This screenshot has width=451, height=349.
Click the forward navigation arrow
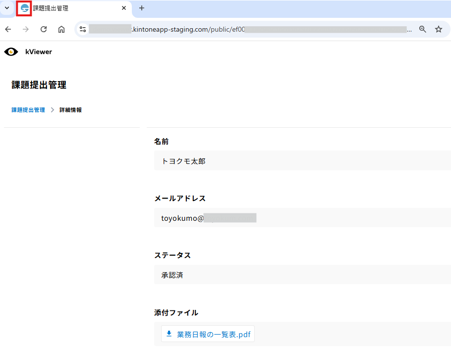pos(26,29)
